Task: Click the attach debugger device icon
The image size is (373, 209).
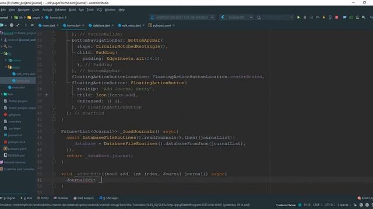Action: click(x=330, y=17)
